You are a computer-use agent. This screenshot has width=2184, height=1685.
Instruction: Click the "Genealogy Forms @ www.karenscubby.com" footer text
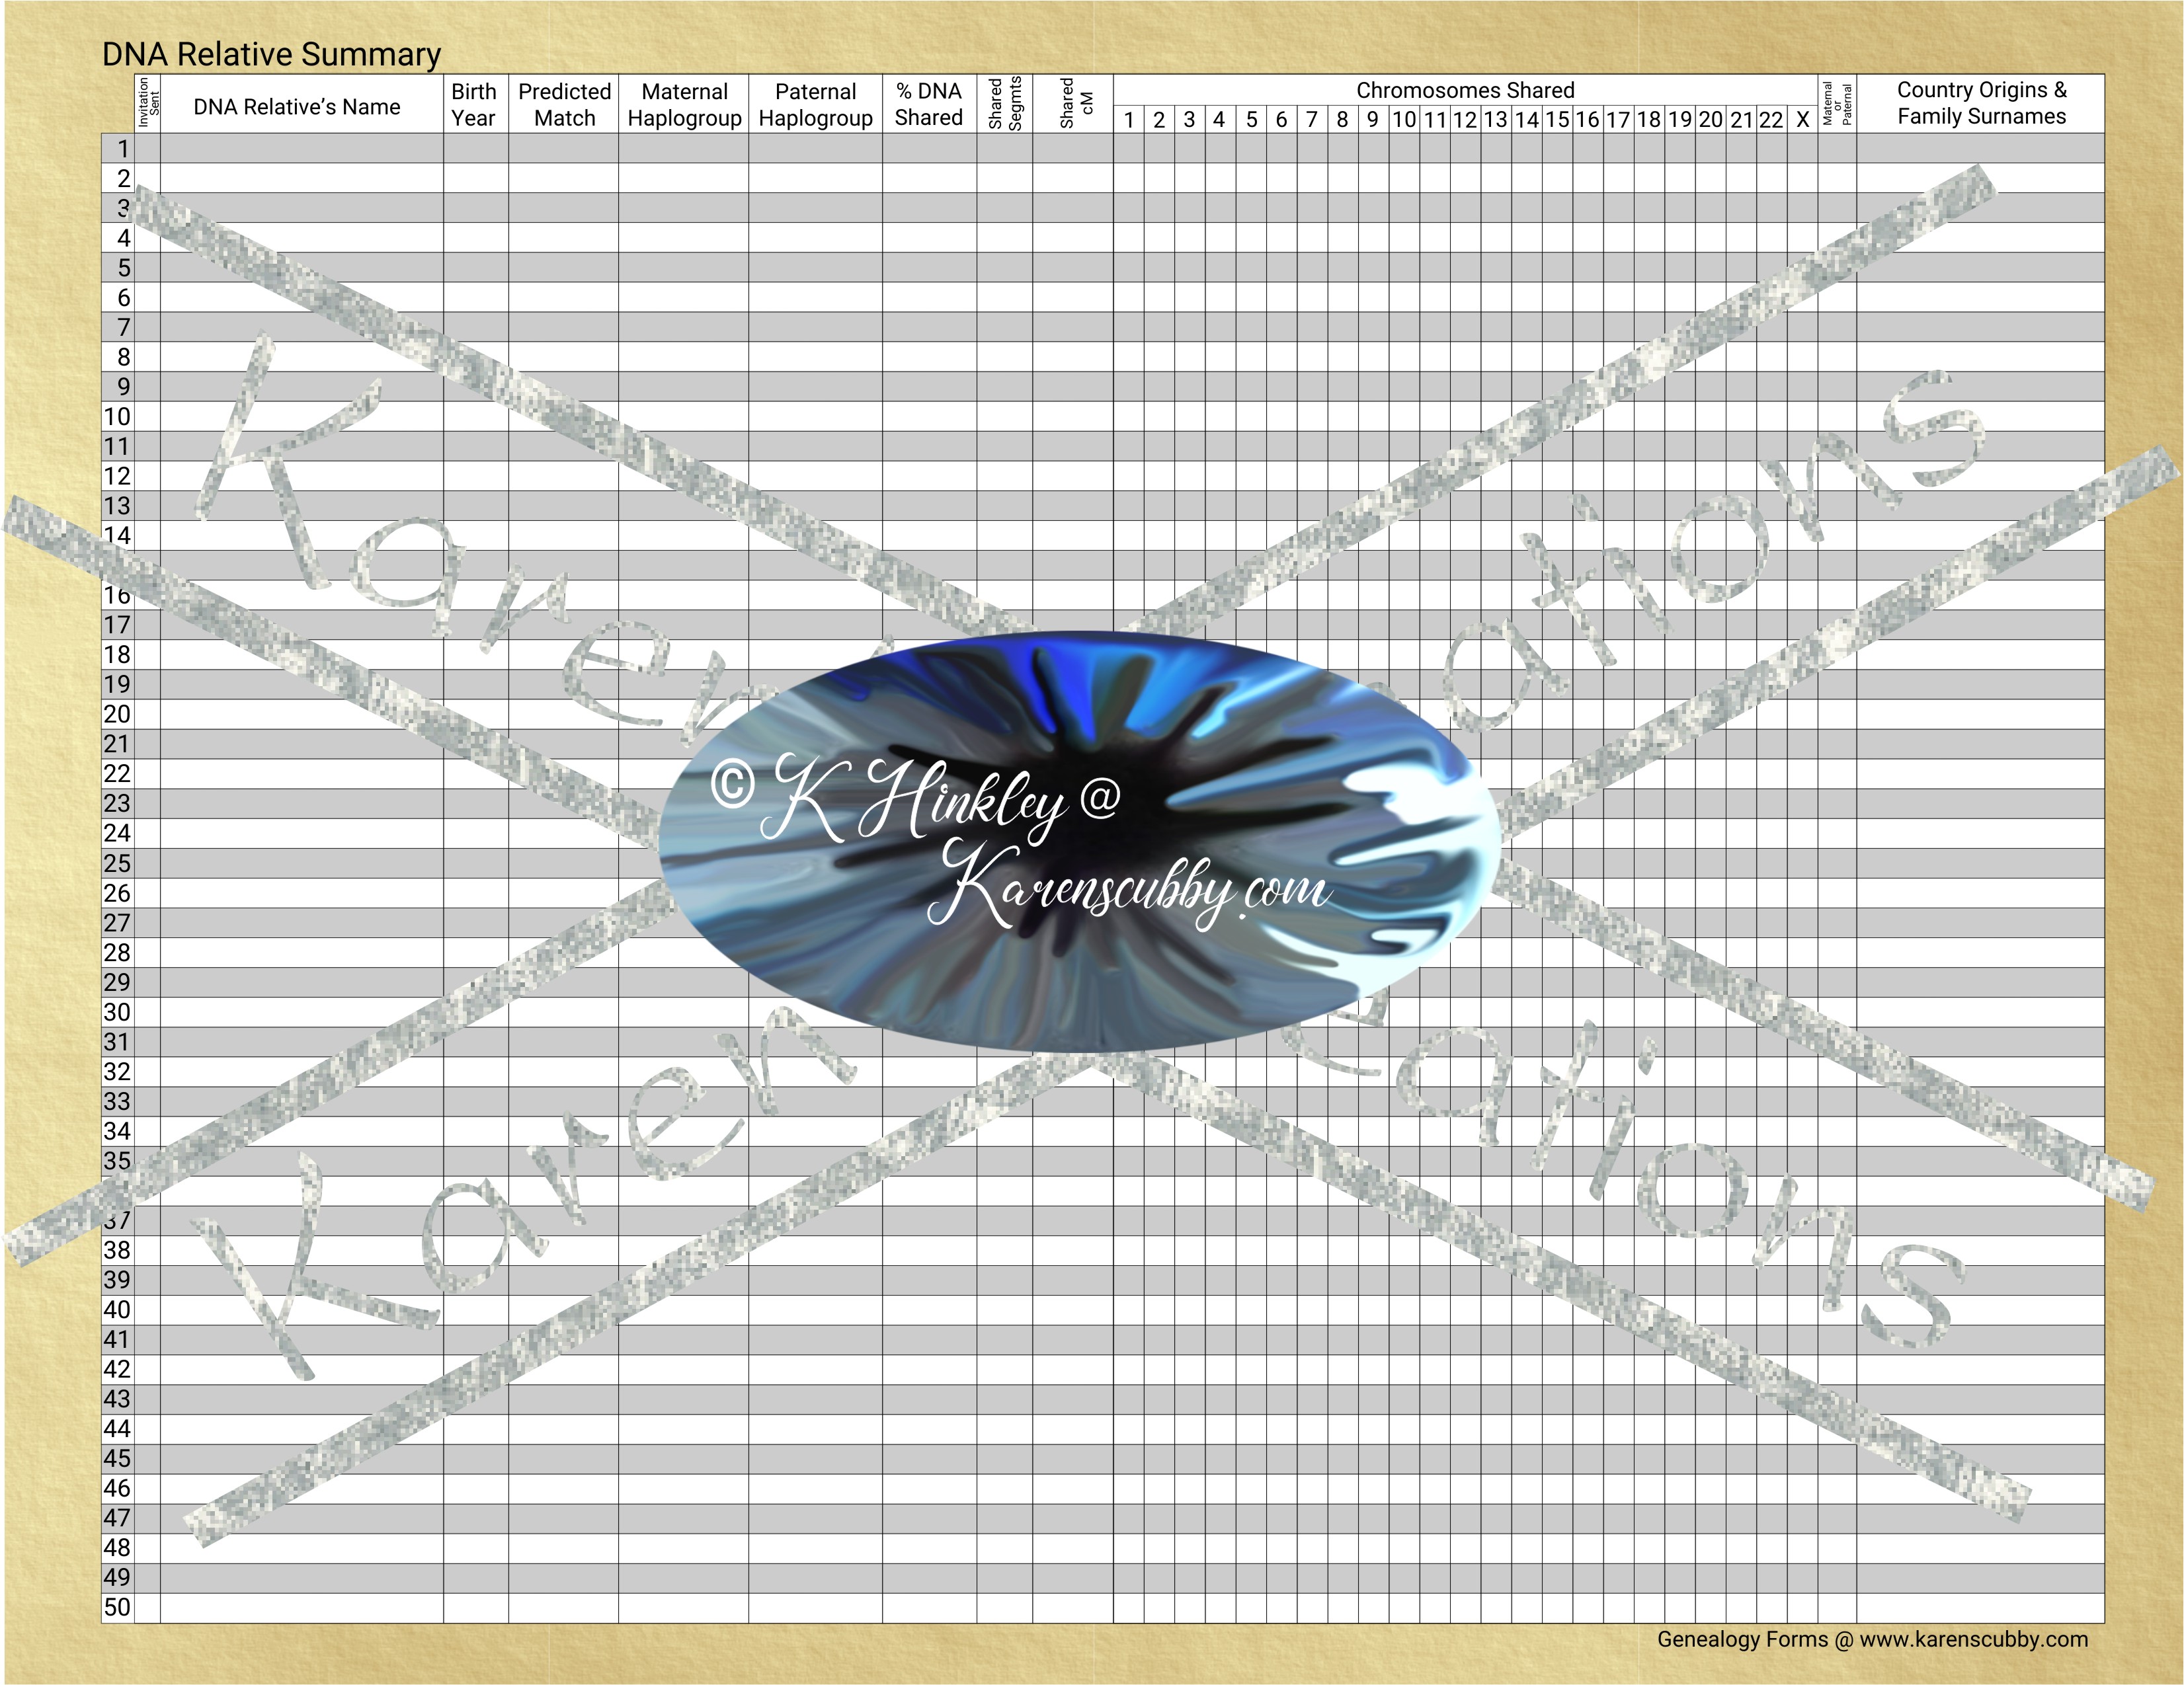(1872, 1639)
